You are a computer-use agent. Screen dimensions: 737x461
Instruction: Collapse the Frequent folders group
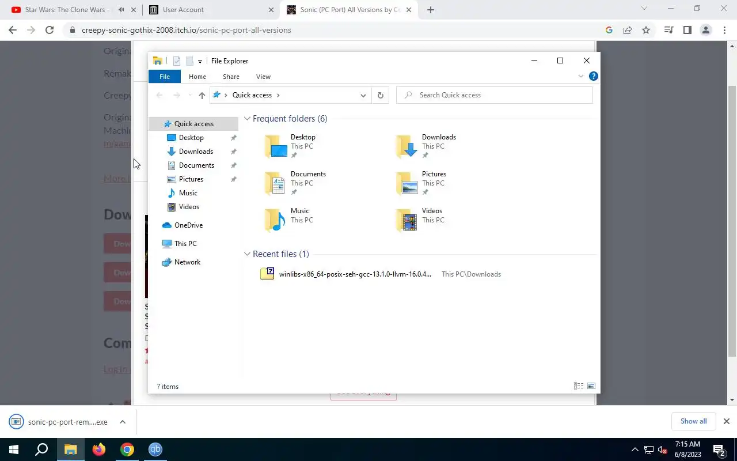[247, 119]
